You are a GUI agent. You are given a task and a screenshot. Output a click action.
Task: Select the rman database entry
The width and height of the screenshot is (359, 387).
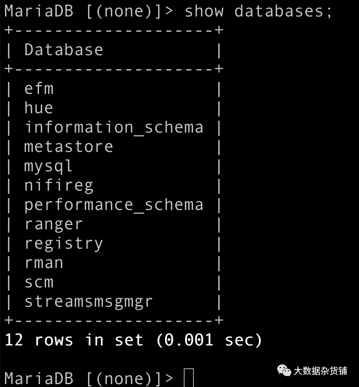click(x=44, y=263)
